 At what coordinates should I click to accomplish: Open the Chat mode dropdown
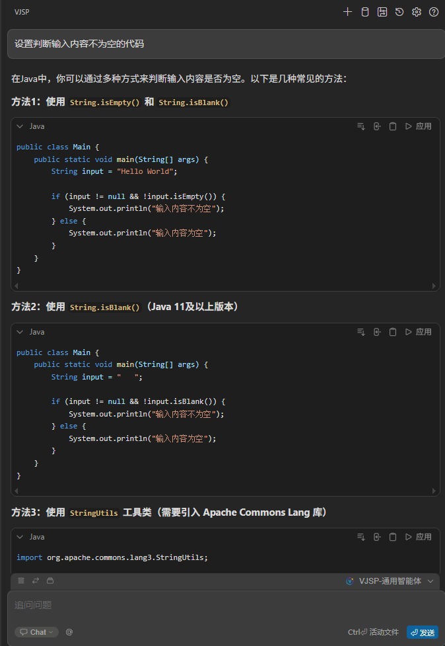tap(37, 632)
